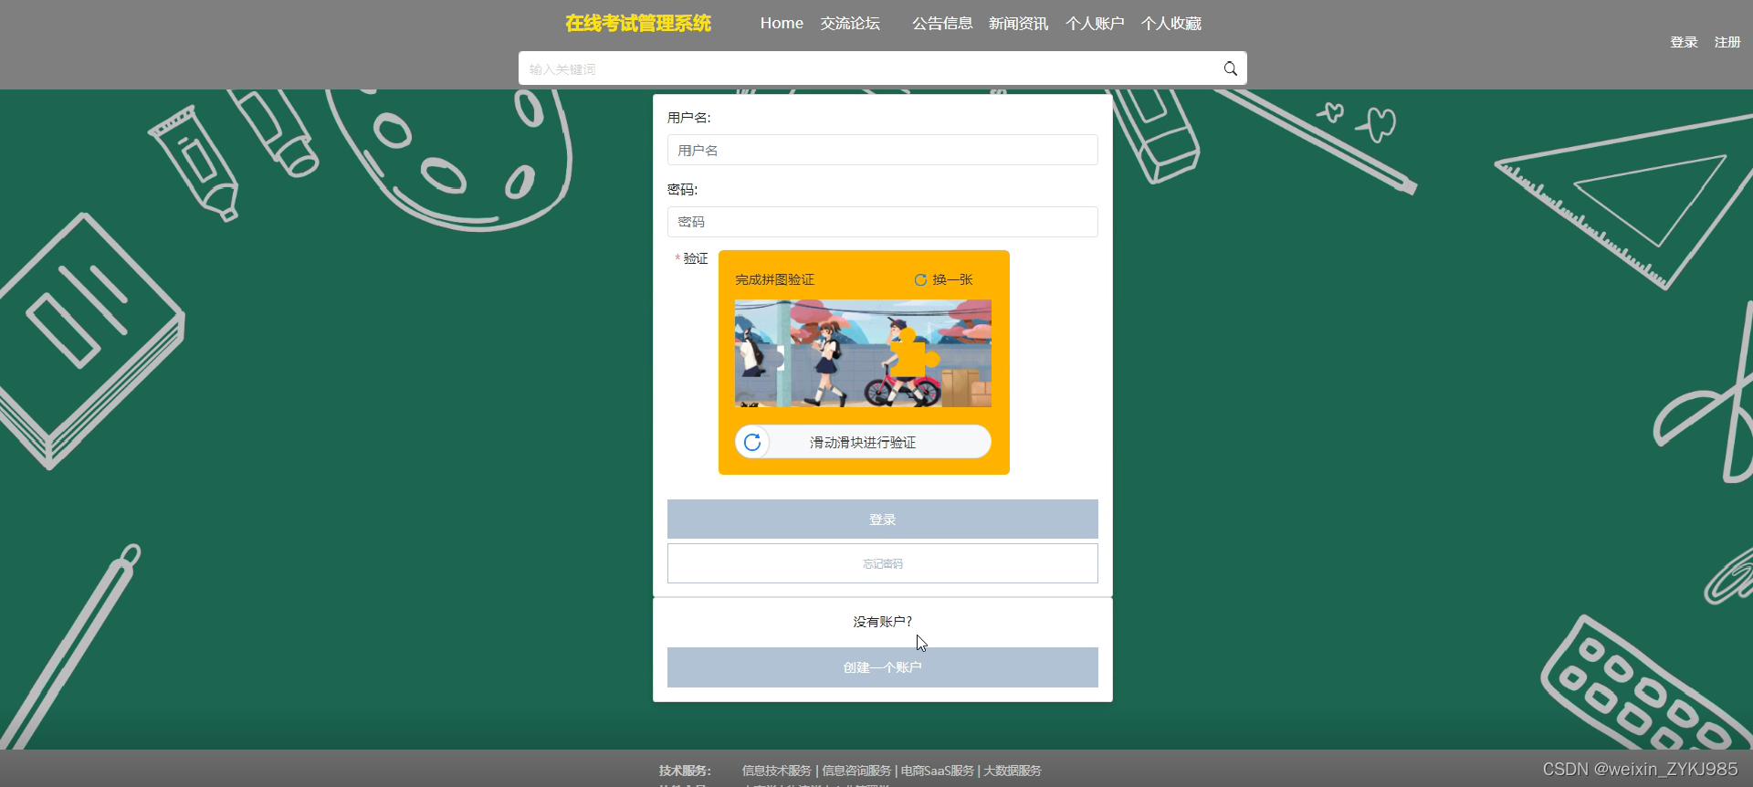This screenshot has width=1753, height=787.
Task: Click the 在线考试管理系统 site title
Action: click(x=638, y=23)
